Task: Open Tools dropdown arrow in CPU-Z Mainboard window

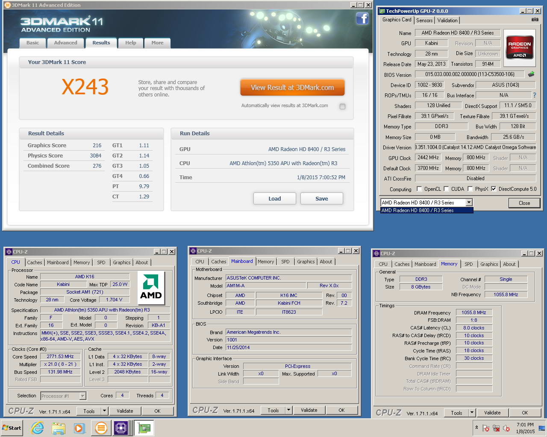Action: (x=288, y=410)
